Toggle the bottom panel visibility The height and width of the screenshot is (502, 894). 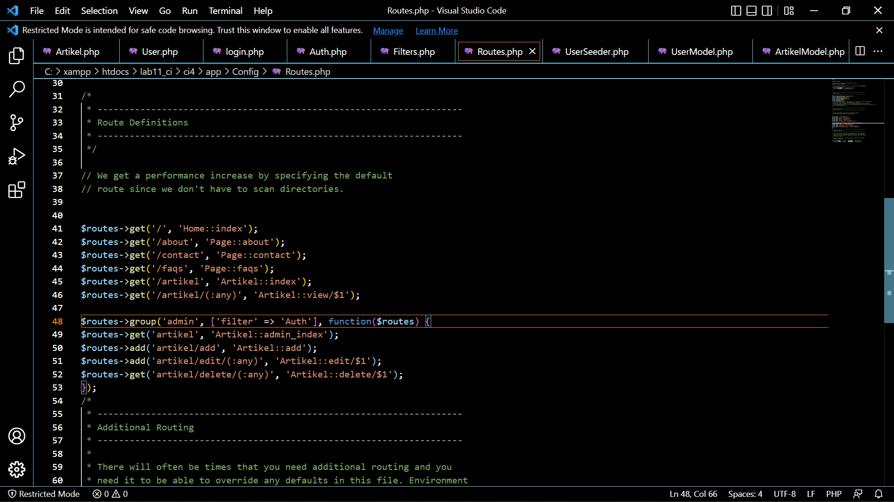751,10
